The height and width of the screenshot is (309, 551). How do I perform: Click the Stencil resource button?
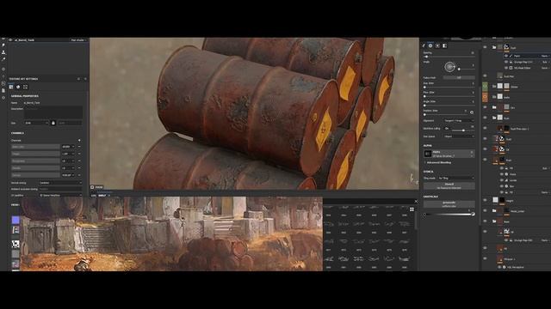click(x=449, y=185)
